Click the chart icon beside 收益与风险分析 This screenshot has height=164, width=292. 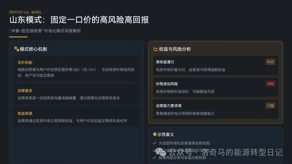[x=156, y=49]
